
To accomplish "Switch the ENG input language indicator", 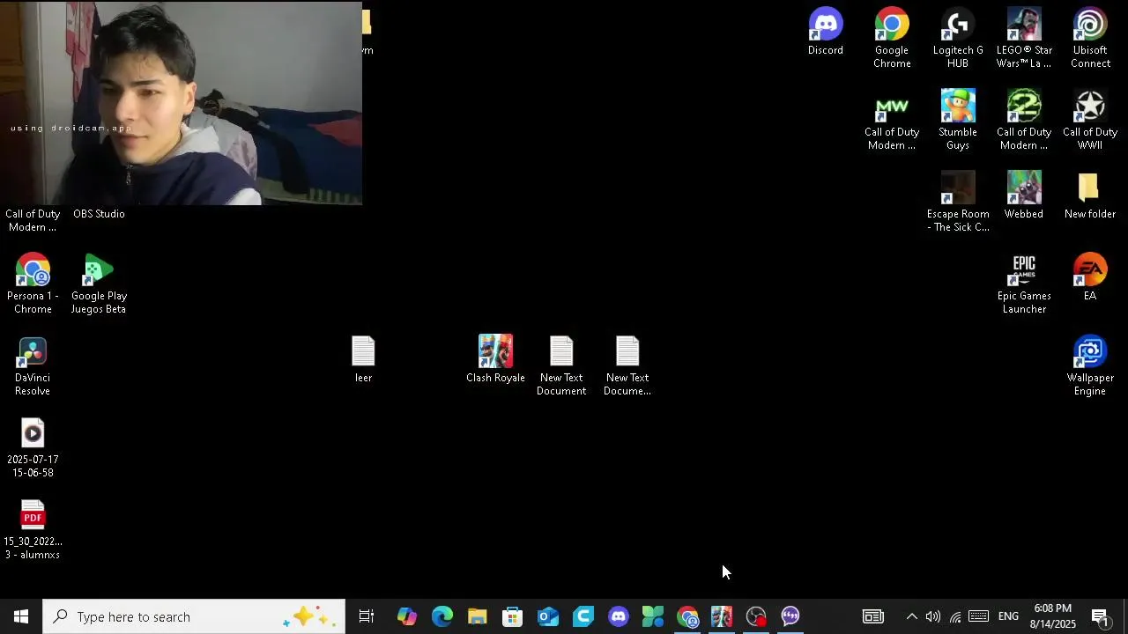I will pyautogui.click(x=1009, y=616).
